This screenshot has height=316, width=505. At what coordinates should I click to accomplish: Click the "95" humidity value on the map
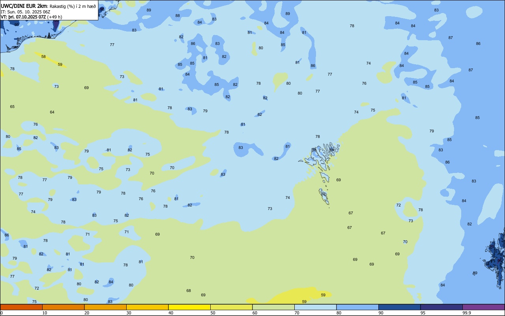(17, 24)
